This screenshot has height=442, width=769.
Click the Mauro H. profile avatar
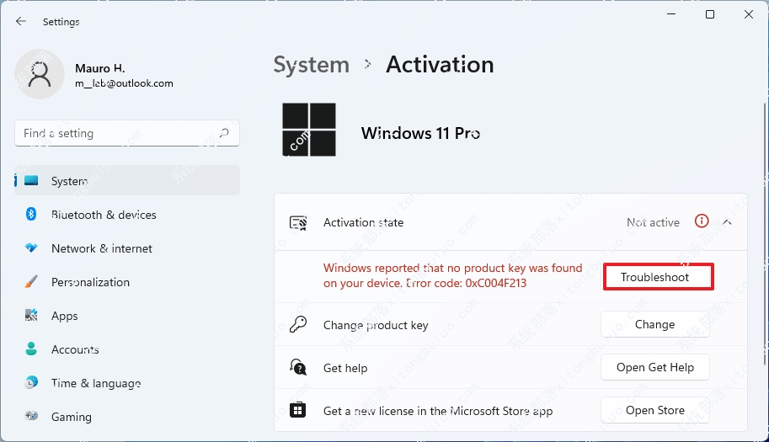click(x=40, y=74)
